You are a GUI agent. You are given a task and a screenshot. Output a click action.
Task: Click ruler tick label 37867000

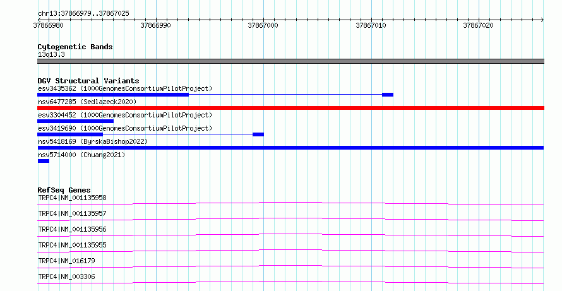click(263, 25)
